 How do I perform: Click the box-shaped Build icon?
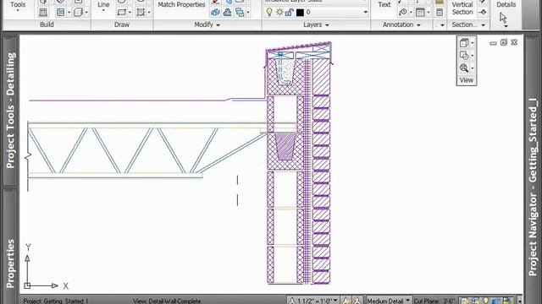coord(78,13)
